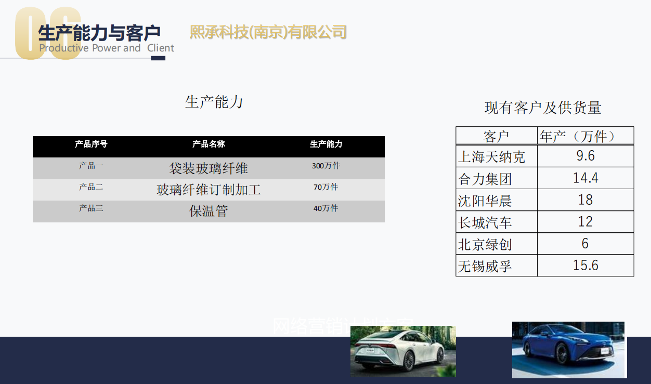Click the blue car photo
This screenshot has height=384, width=651.
(569, 350)
